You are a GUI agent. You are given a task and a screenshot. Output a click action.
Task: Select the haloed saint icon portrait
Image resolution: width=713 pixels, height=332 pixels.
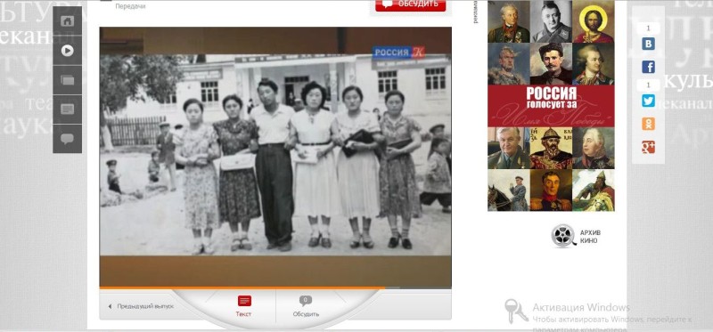point(594,21)
